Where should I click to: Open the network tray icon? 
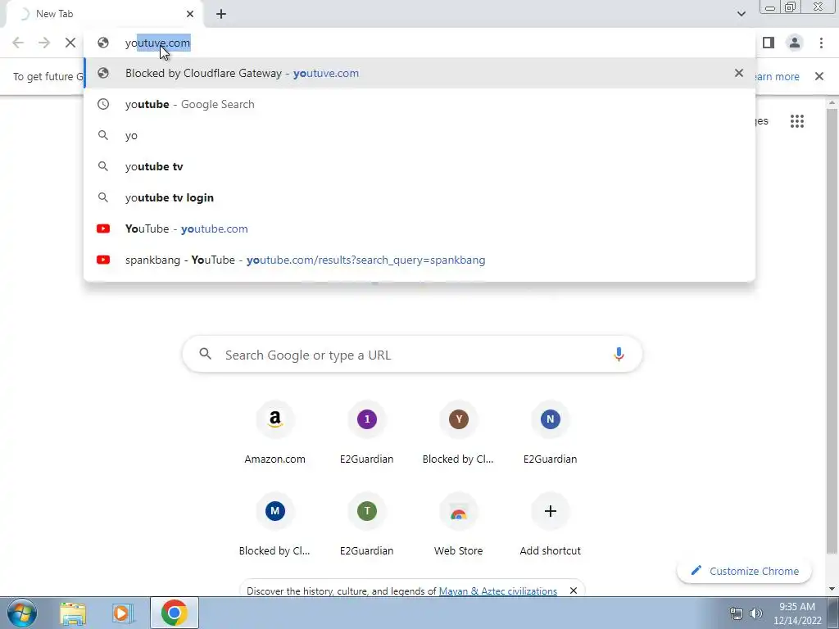pyautogui.click(x=737, y=613)
